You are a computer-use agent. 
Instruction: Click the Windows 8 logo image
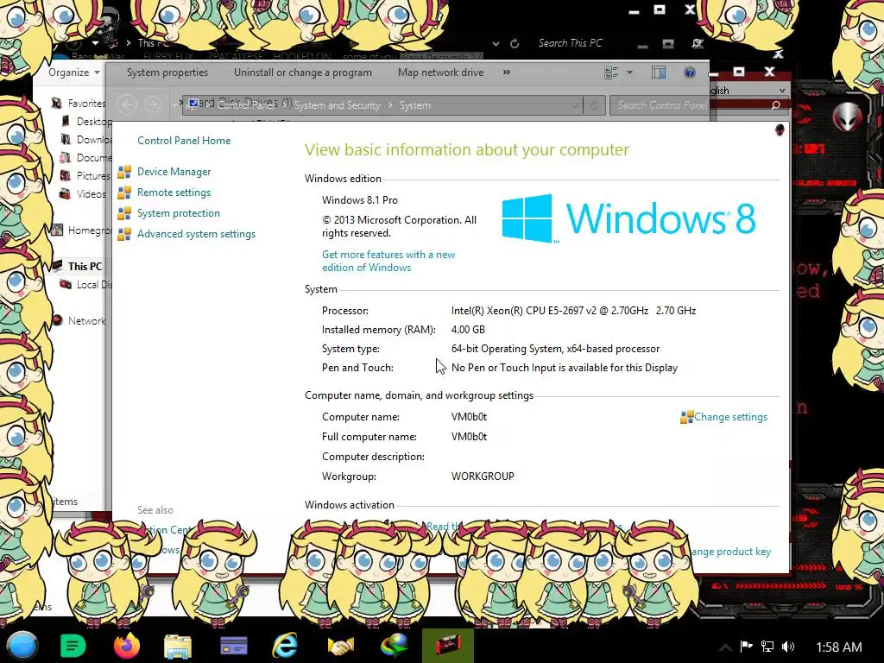pyautogui.click(x=628, y=218)
